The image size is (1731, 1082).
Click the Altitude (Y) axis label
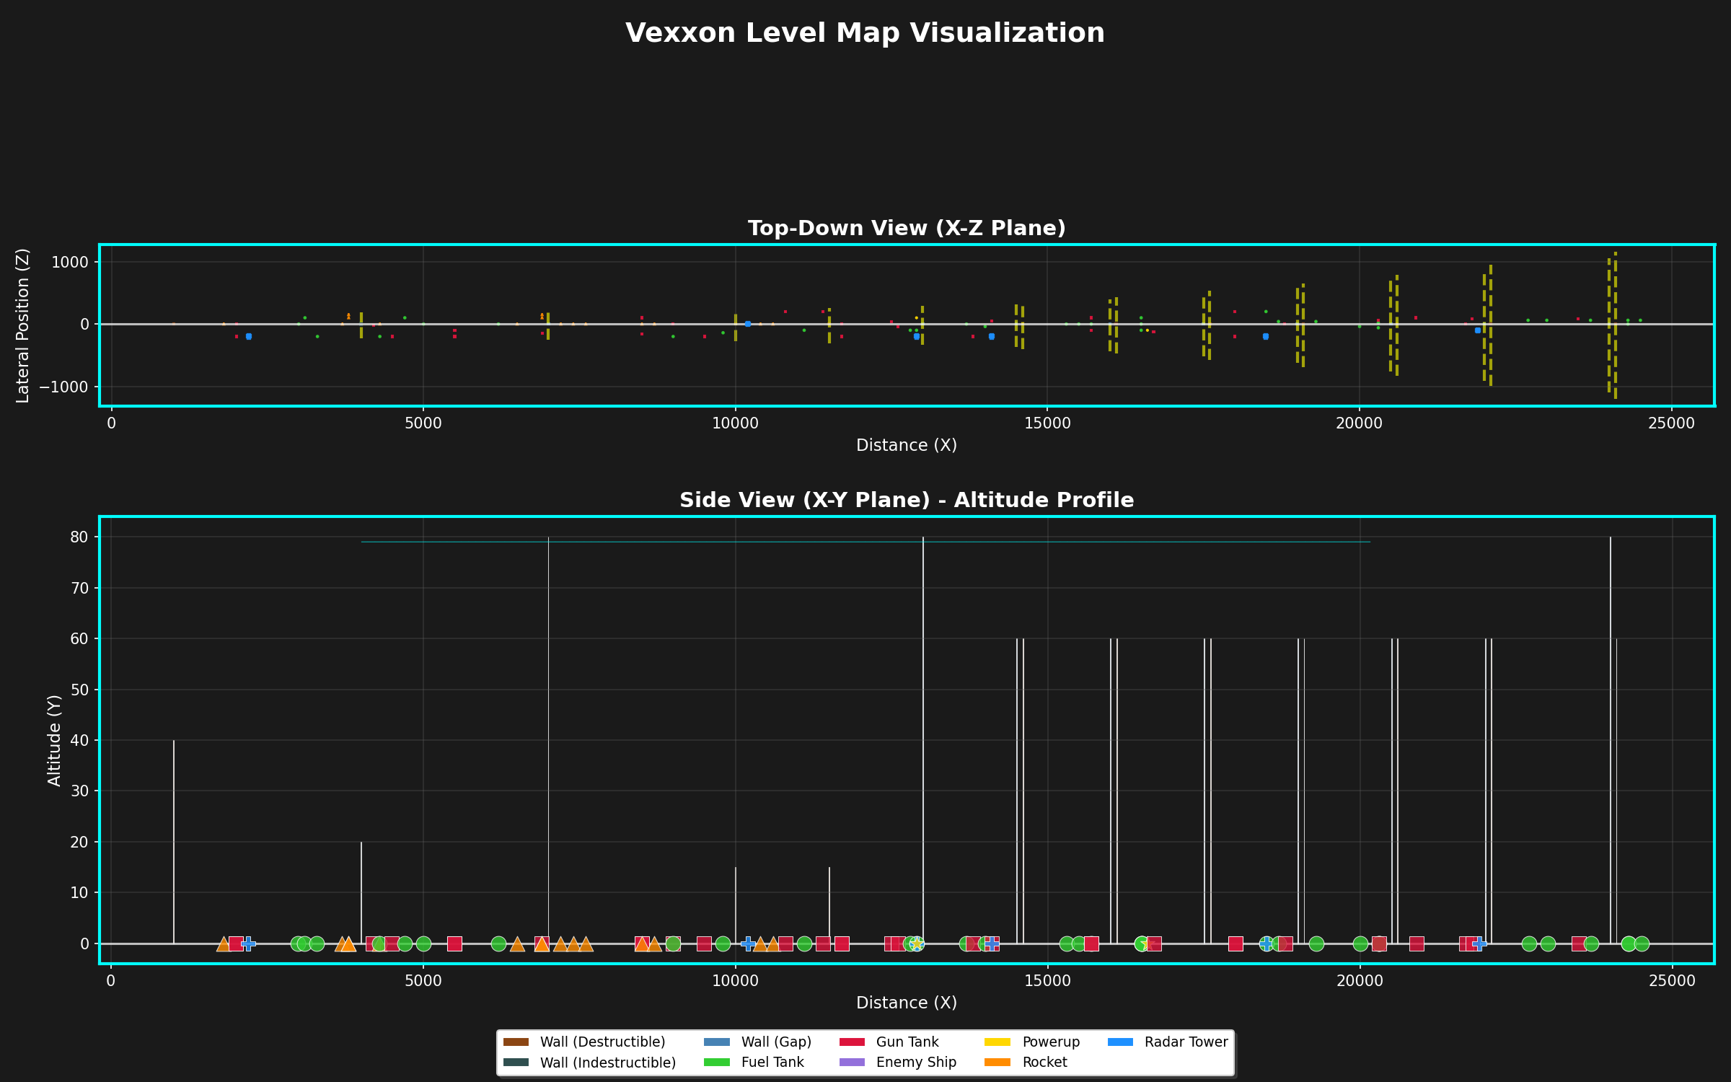[x=54, y=740]
